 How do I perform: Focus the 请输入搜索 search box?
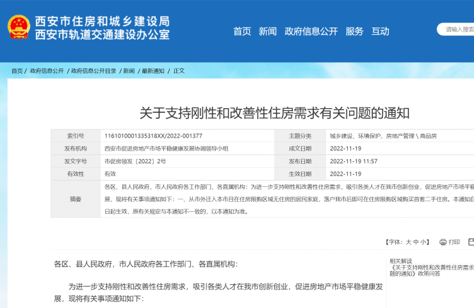455,29
